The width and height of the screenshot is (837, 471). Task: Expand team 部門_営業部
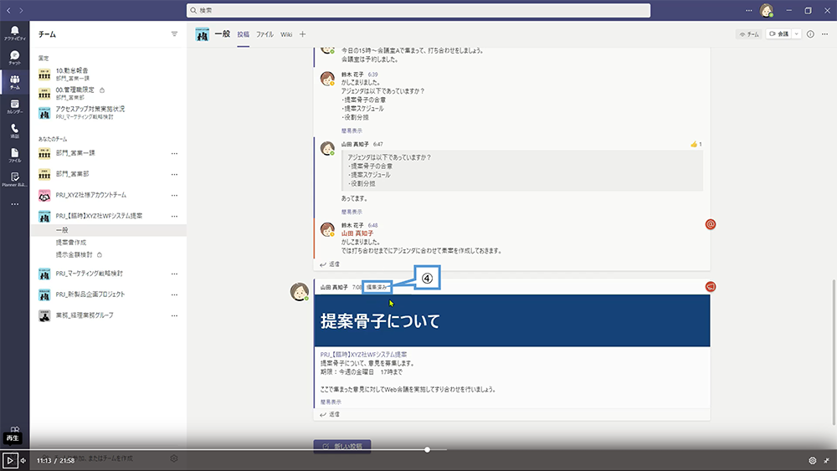(x=72, y=174)
